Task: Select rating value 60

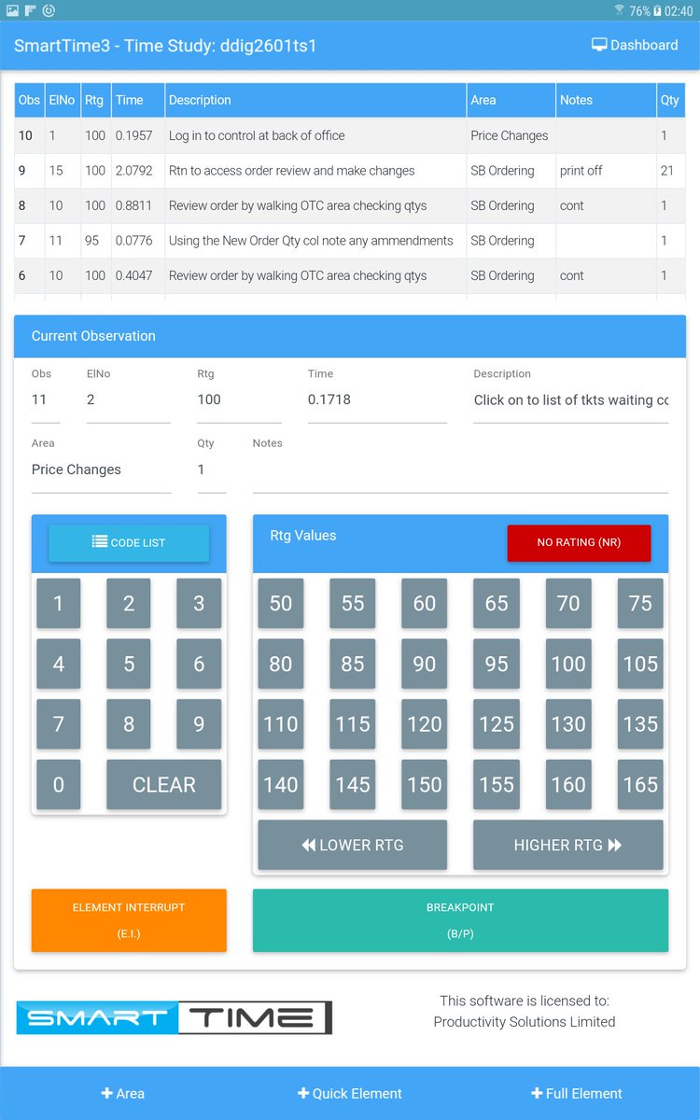Action: (425, 603)
